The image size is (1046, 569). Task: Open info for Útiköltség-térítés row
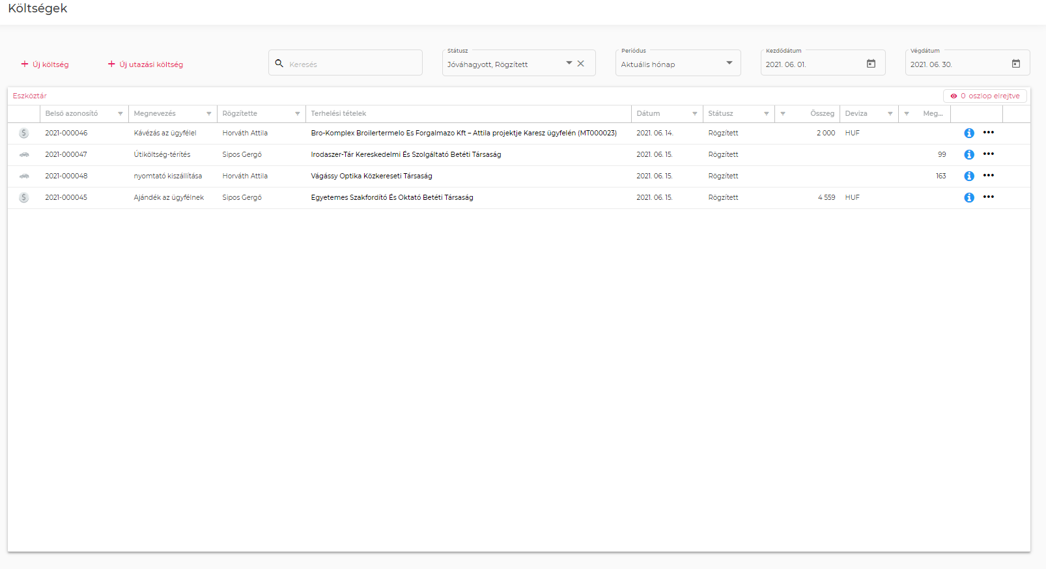pyautogui.click(x=969, y=154)
